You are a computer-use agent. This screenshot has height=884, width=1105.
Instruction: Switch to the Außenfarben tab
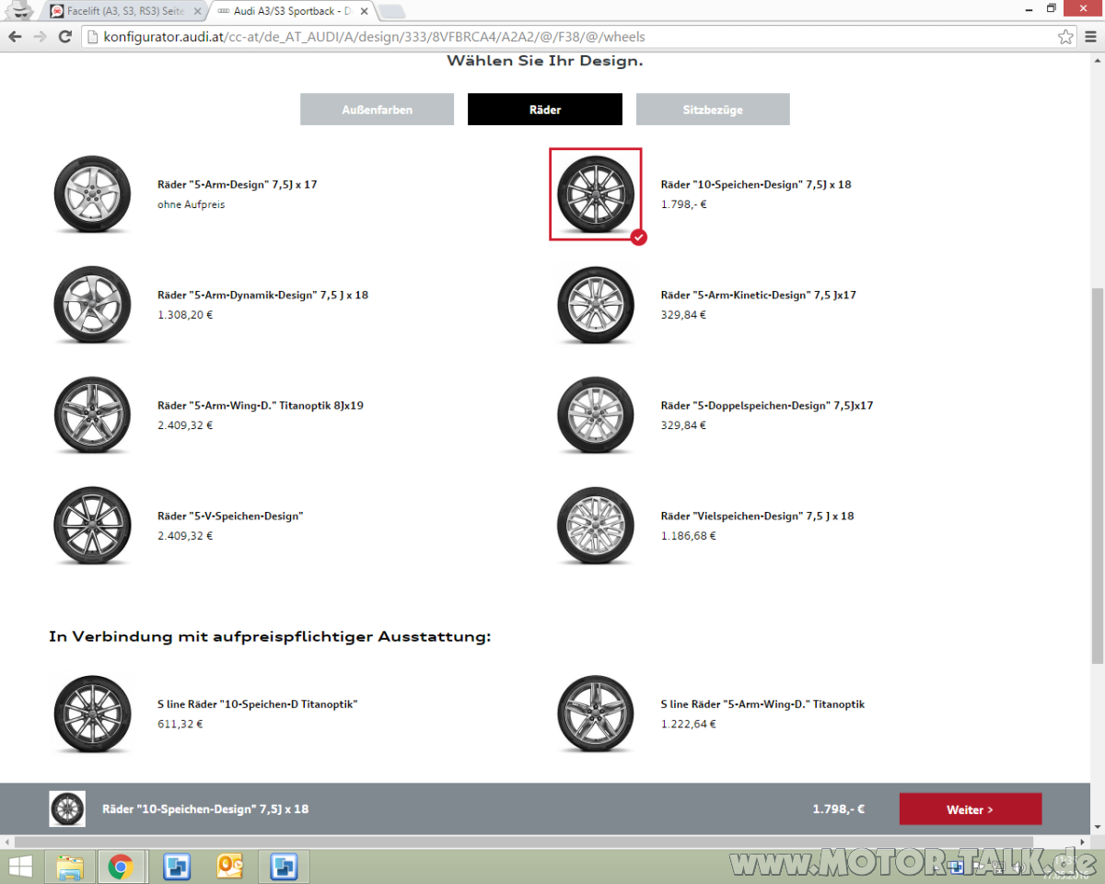(x=377, y=110)
